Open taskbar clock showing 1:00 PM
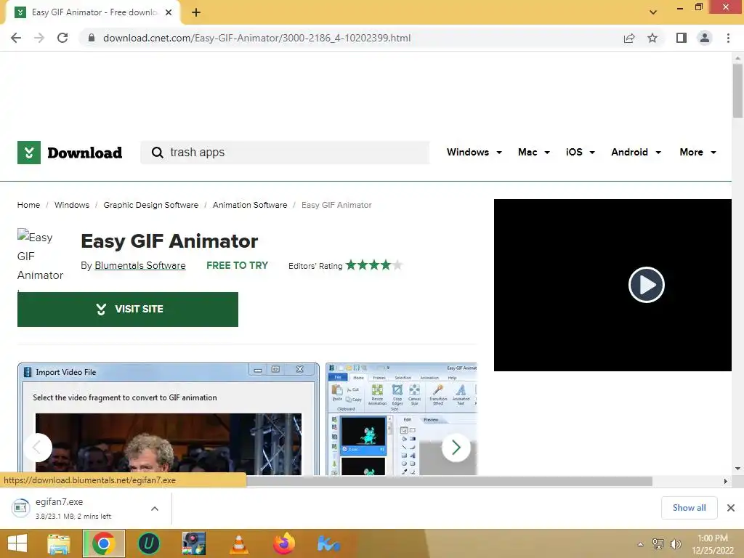Viewport: 744px width, 558px height. pyautogui.click(x=712, y=544)
